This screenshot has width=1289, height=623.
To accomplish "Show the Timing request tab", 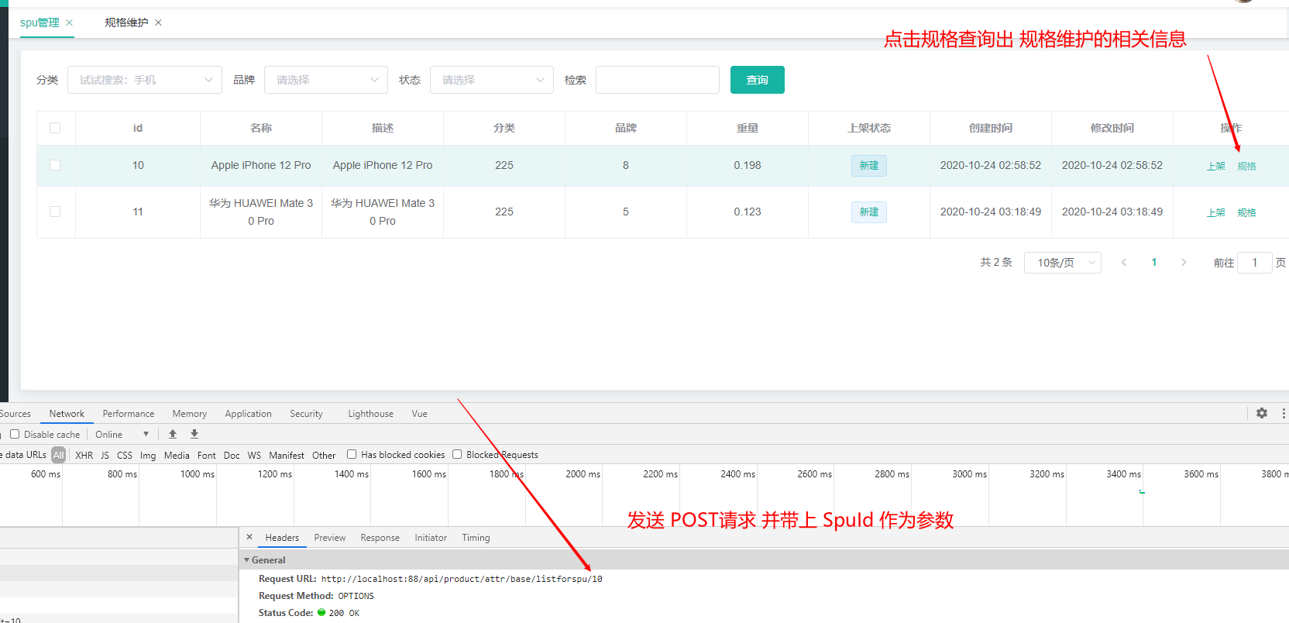I will [x=476, y=538].
